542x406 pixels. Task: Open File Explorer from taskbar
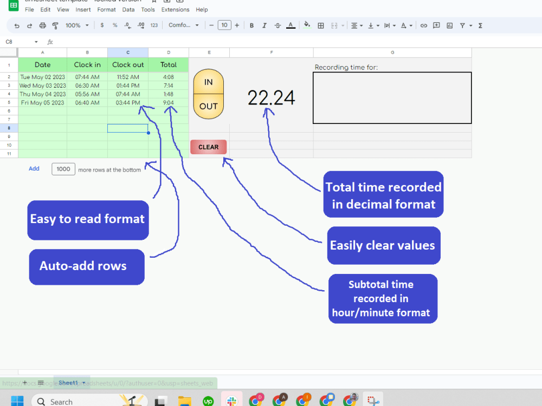click(185, 401)
